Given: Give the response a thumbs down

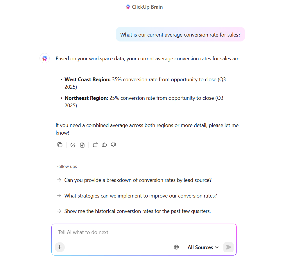Looking at the screenshot, I should pos(114,145).
